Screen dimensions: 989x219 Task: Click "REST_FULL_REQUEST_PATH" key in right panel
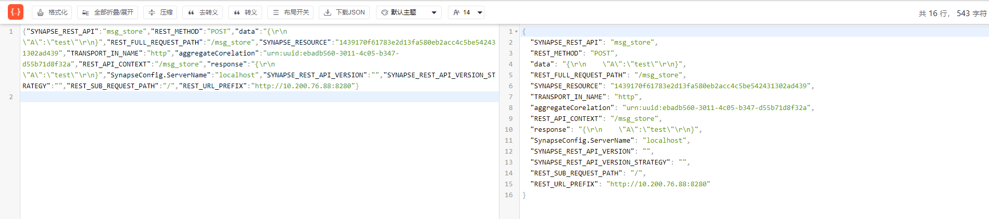[x=578, y=75]
